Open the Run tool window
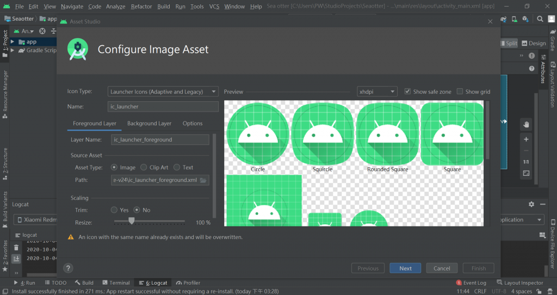557x295 pixels. (24, 283)
